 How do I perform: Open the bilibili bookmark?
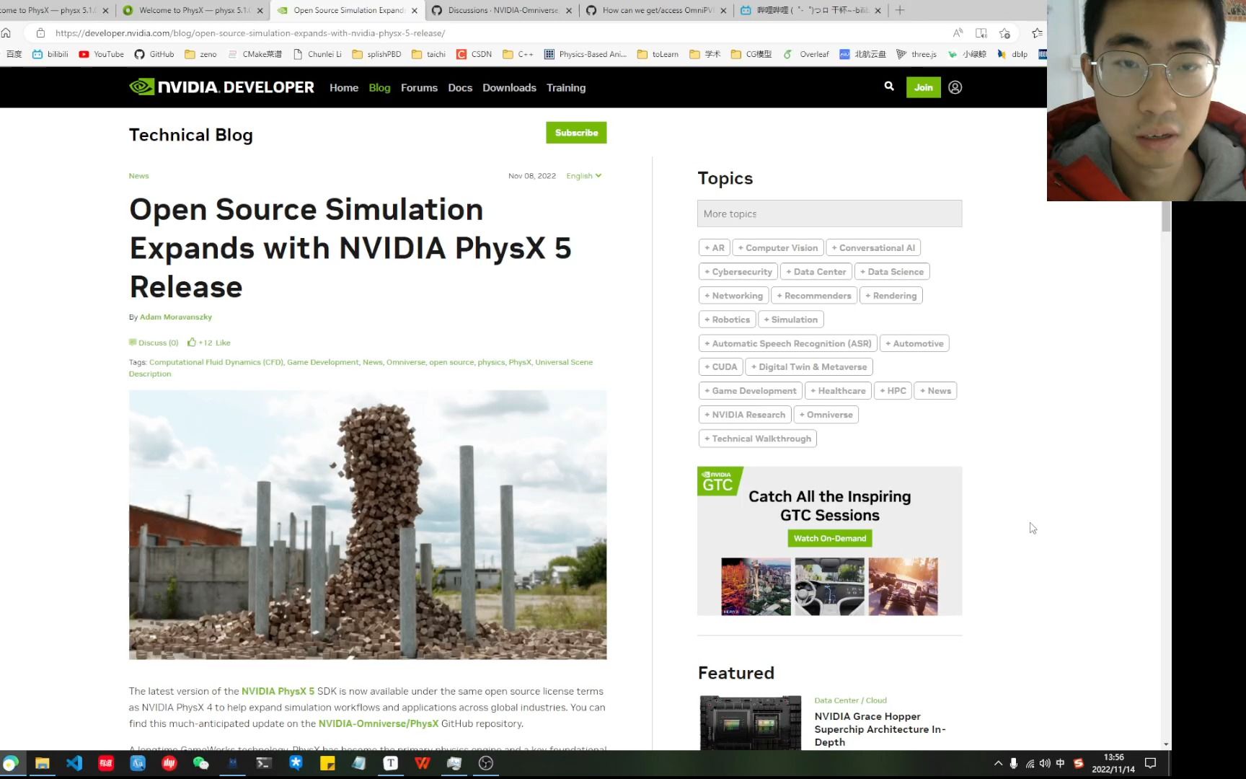tap(50, 54)
